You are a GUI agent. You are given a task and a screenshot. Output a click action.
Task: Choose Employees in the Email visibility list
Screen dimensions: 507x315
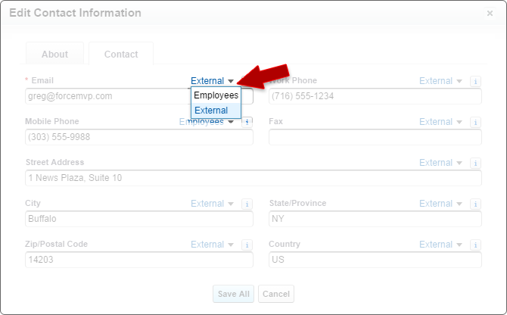point(216,95)
